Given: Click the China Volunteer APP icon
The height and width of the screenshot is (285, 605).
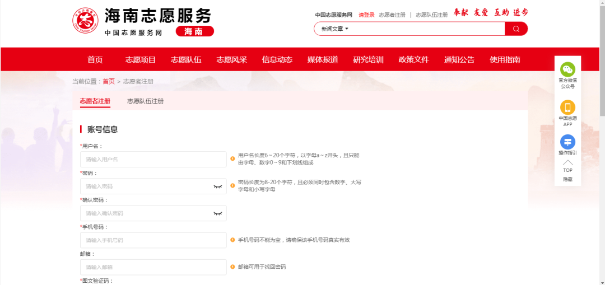Looking at the screenshot, I should [567, 108].
